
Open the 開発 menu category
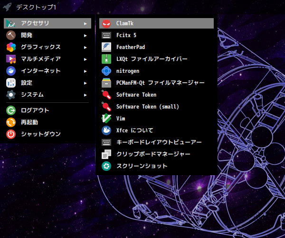pos(47,35)
